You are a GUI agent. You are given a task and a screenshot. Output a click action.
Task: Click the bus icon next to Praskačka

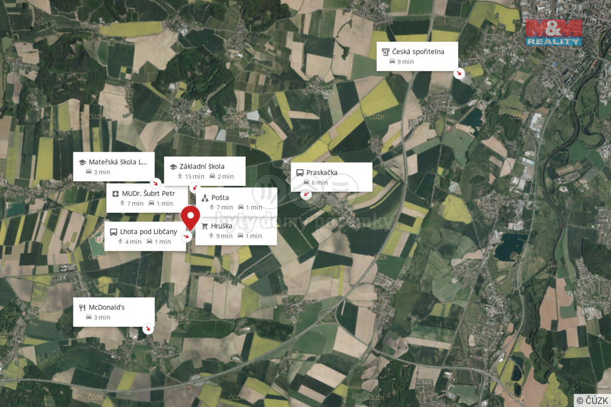[x=300, y=172]
